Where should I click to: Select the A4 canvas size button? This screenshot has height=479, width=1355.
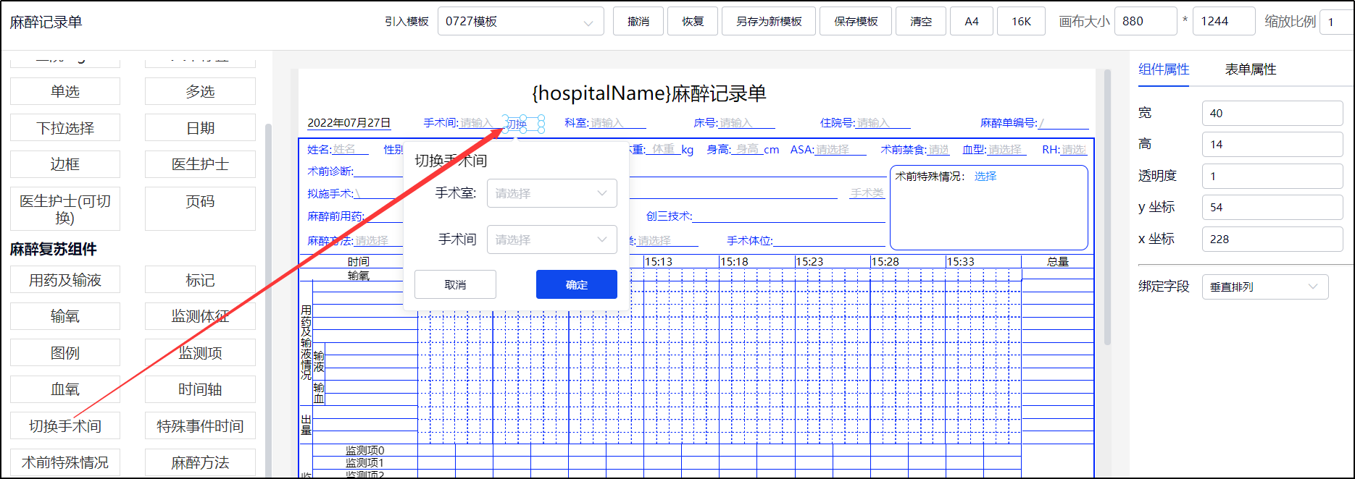point(972,22)
